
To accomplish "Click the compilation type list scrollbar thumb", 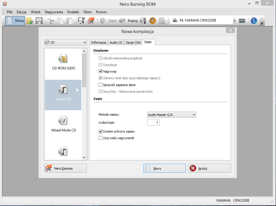I will tap(84, 70).
